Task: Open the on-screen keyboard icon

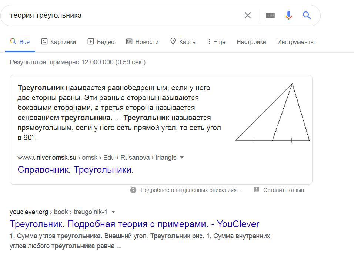Action: tap(270, 16)
